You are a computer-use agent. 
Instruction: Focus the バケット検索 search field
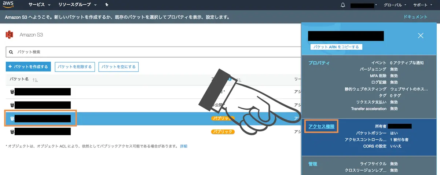[x=153, y=52]
